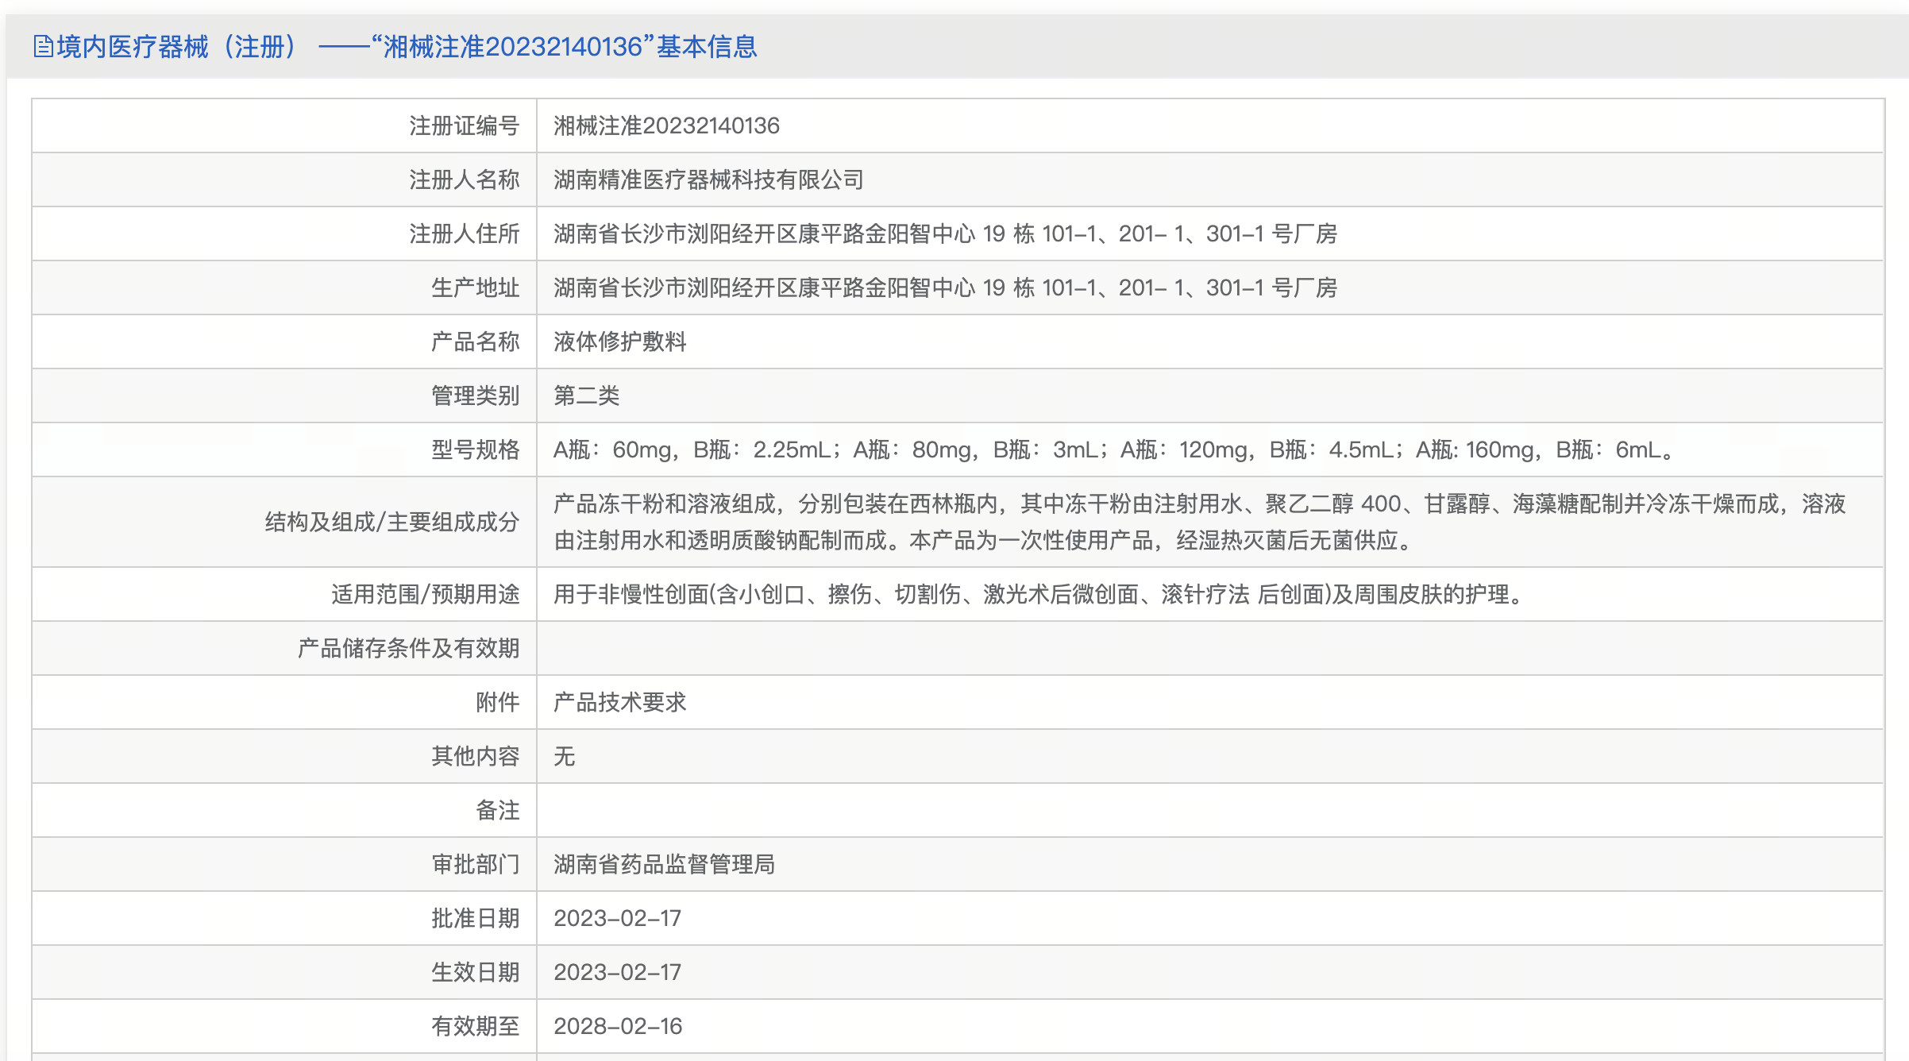
Task: Click the 生效日期 label
Action: click(475, 972)
